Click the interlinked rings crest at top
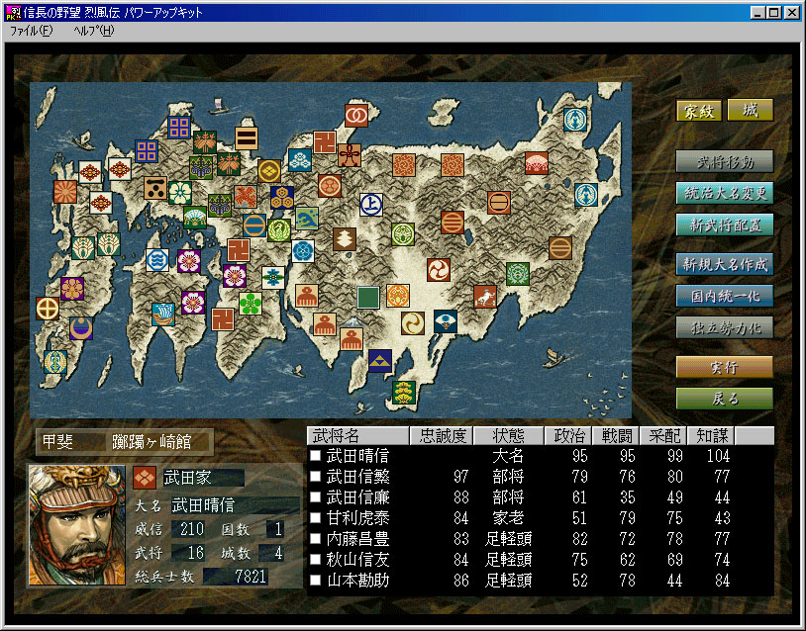This screenshot has height=631, width=806. click(x=354, y=115)
